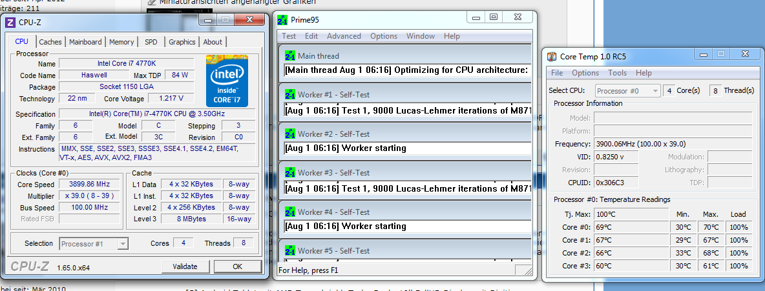Open the Help menu in Core Temp
The height and width of the screenshot is (291, 765).
coord(644,73)
